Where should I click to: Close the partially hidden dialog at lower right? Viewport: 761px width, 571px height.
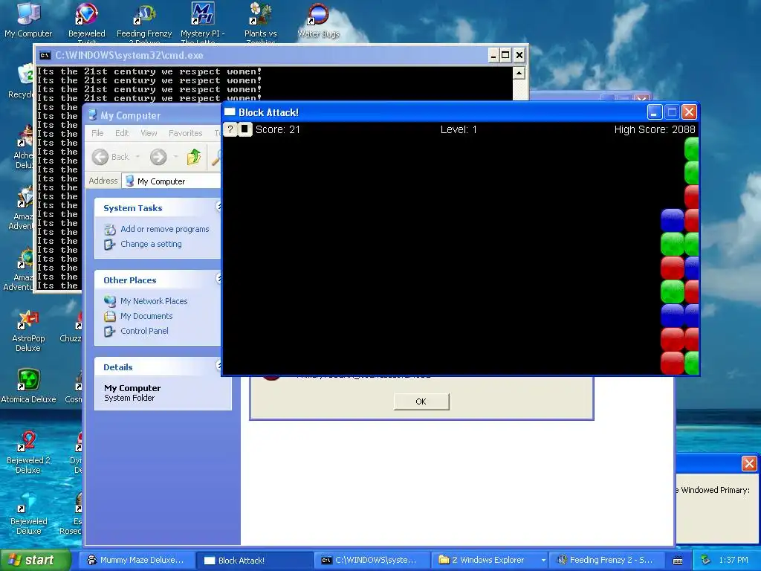(749, 463)
